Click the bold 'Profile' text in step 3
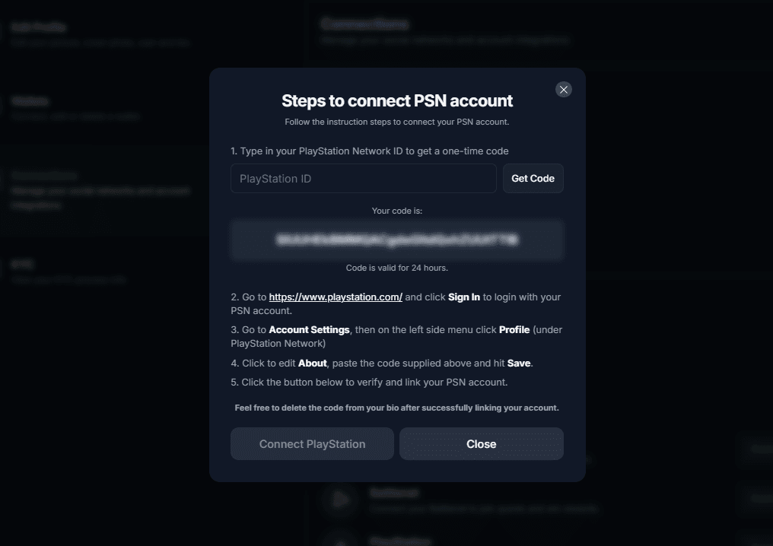This screenshot has width=773, height=546. 514,330
